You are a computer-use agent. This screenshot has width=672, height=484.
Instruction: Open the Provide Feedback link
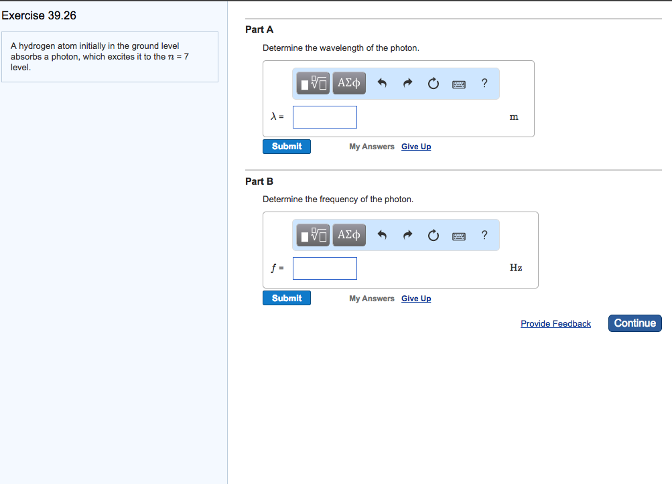(x=555, y=324)
